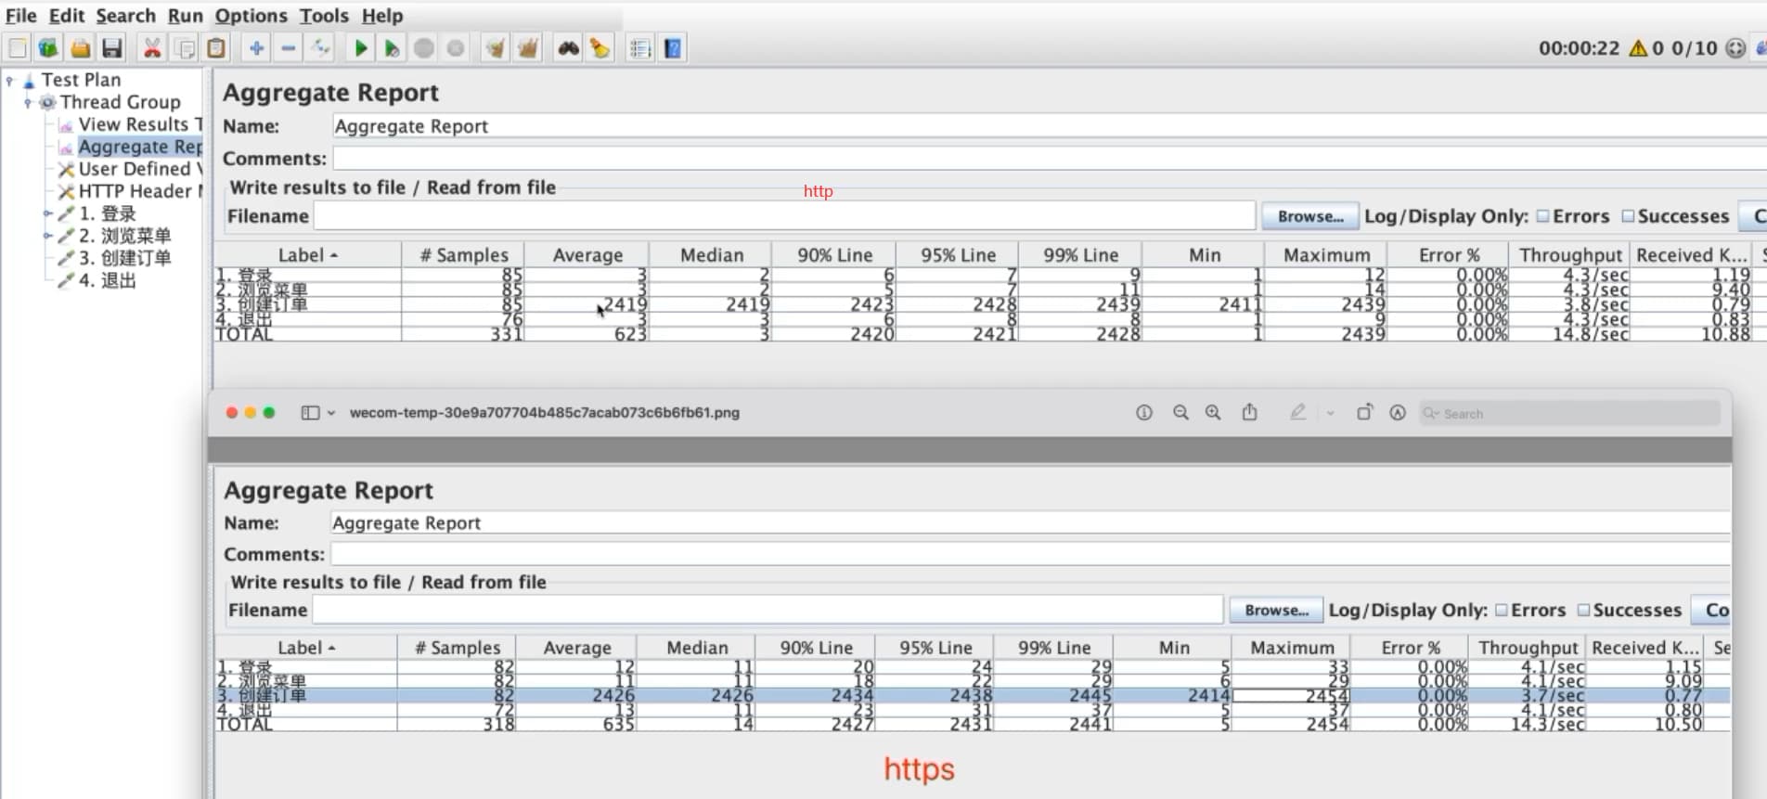Enable the Errors checkbox in JMeter
The image size is (1767, 799).
1543,216
